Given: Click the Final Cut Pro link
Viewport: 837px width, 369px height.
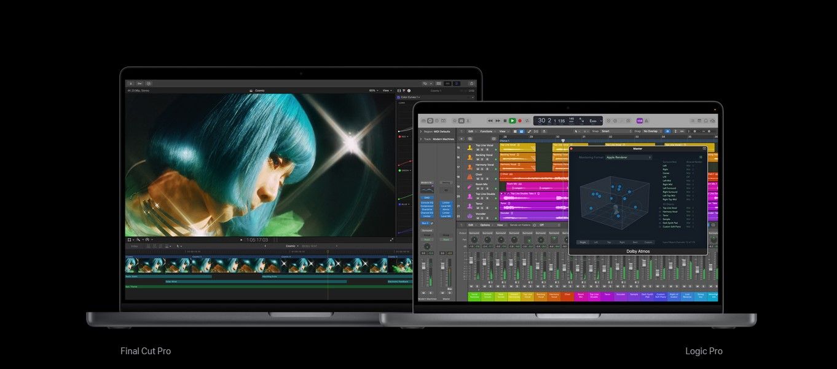Looking at the screenshot, I should (146, 351).
